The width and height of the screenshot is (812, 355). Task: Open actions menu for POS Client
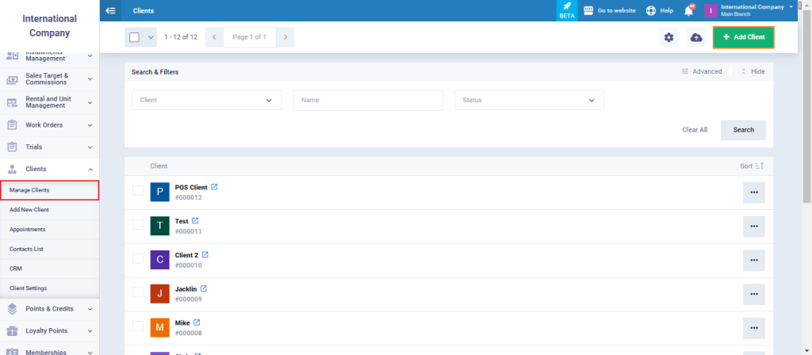pyautogui.click(x=754, y=193)
